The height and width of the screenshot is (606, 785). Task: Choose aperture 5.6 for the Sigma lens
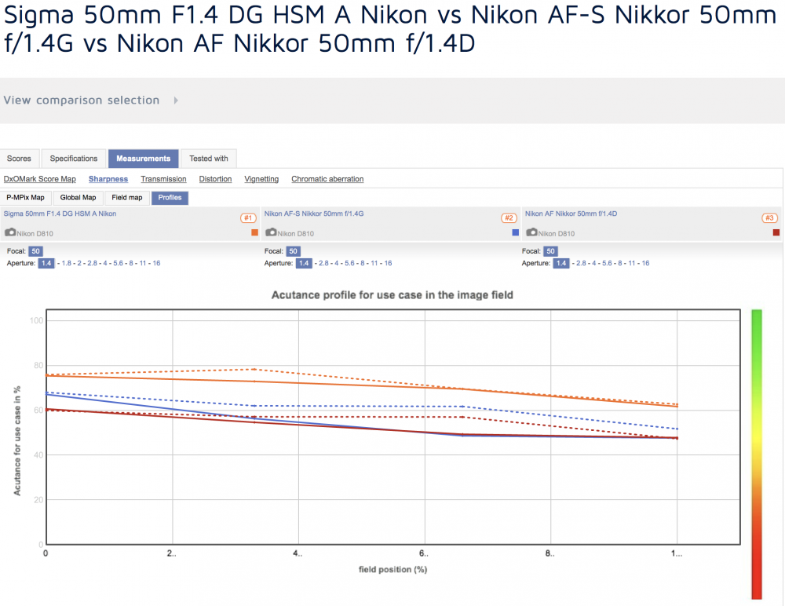coord(119,263)
